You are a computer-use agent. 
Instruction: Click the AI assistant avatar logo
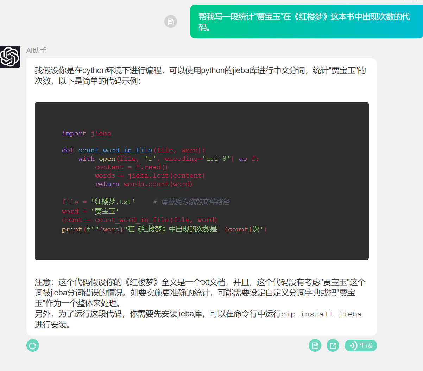pyautogui.click(x=10, y=57)
